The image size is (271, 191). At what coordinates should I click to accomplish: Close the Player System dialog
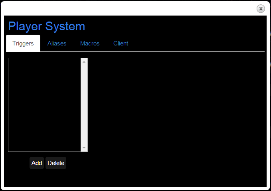tap(261, 8)
